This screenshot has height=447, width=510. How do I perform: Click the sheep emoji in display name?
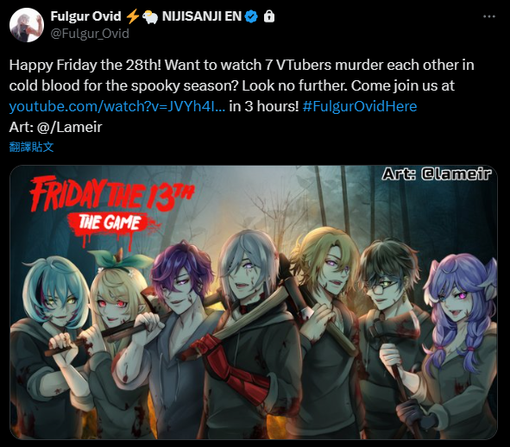click(x=150, y=17)
